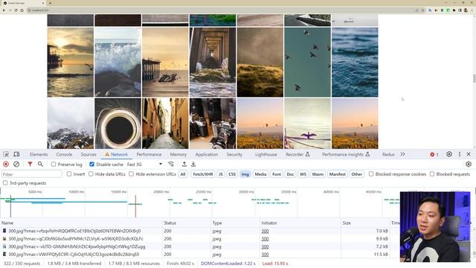Open the coffee cup spiral photo thumbnail
476x268 pixels.
coord(118,124)
